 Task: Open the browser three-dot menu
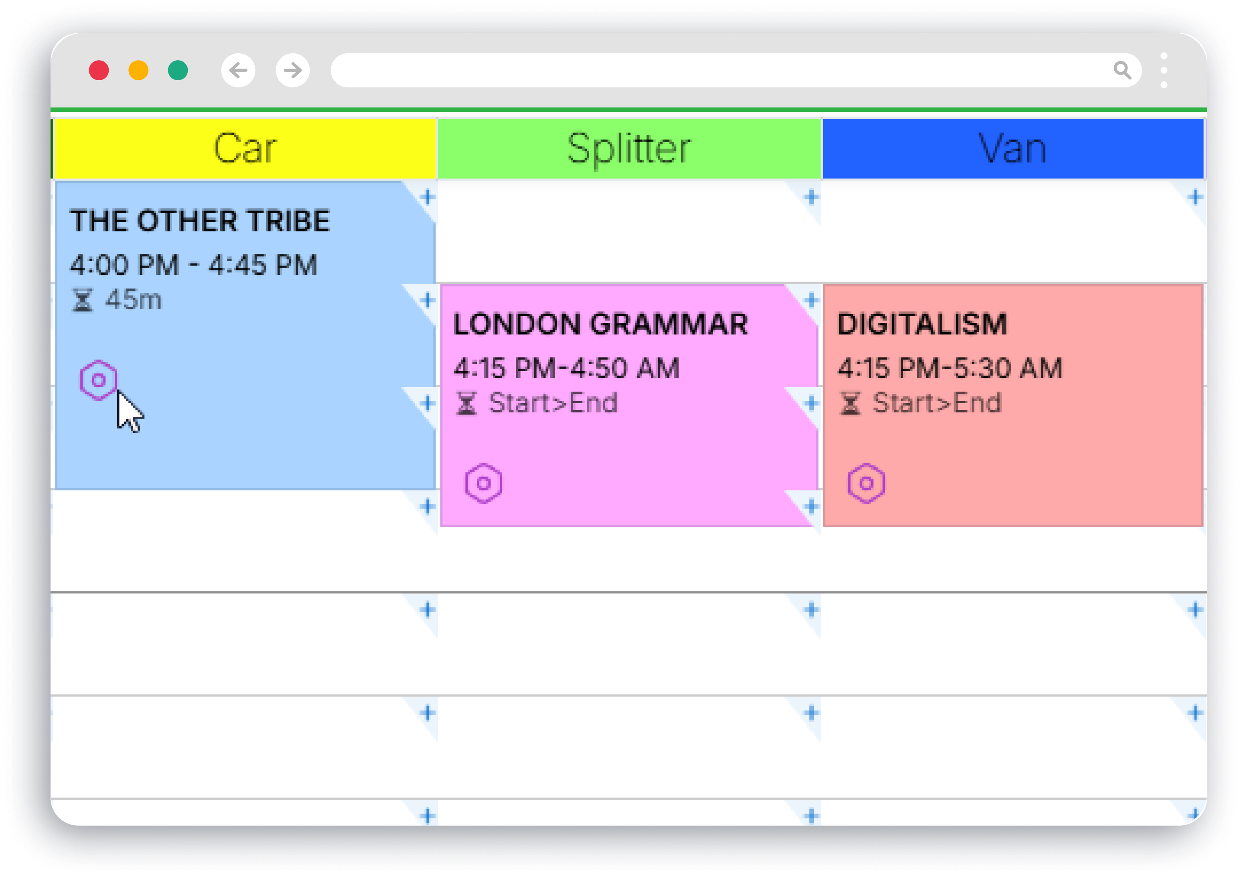tap(1164, 70)
